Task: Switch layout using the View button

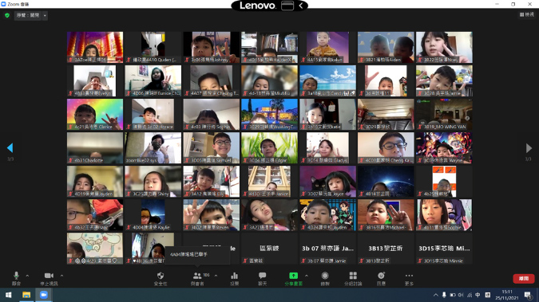Action: click(x=527, y=14)
